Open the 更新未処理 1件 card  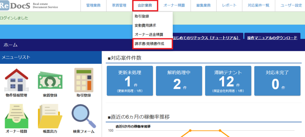(130, 81)
